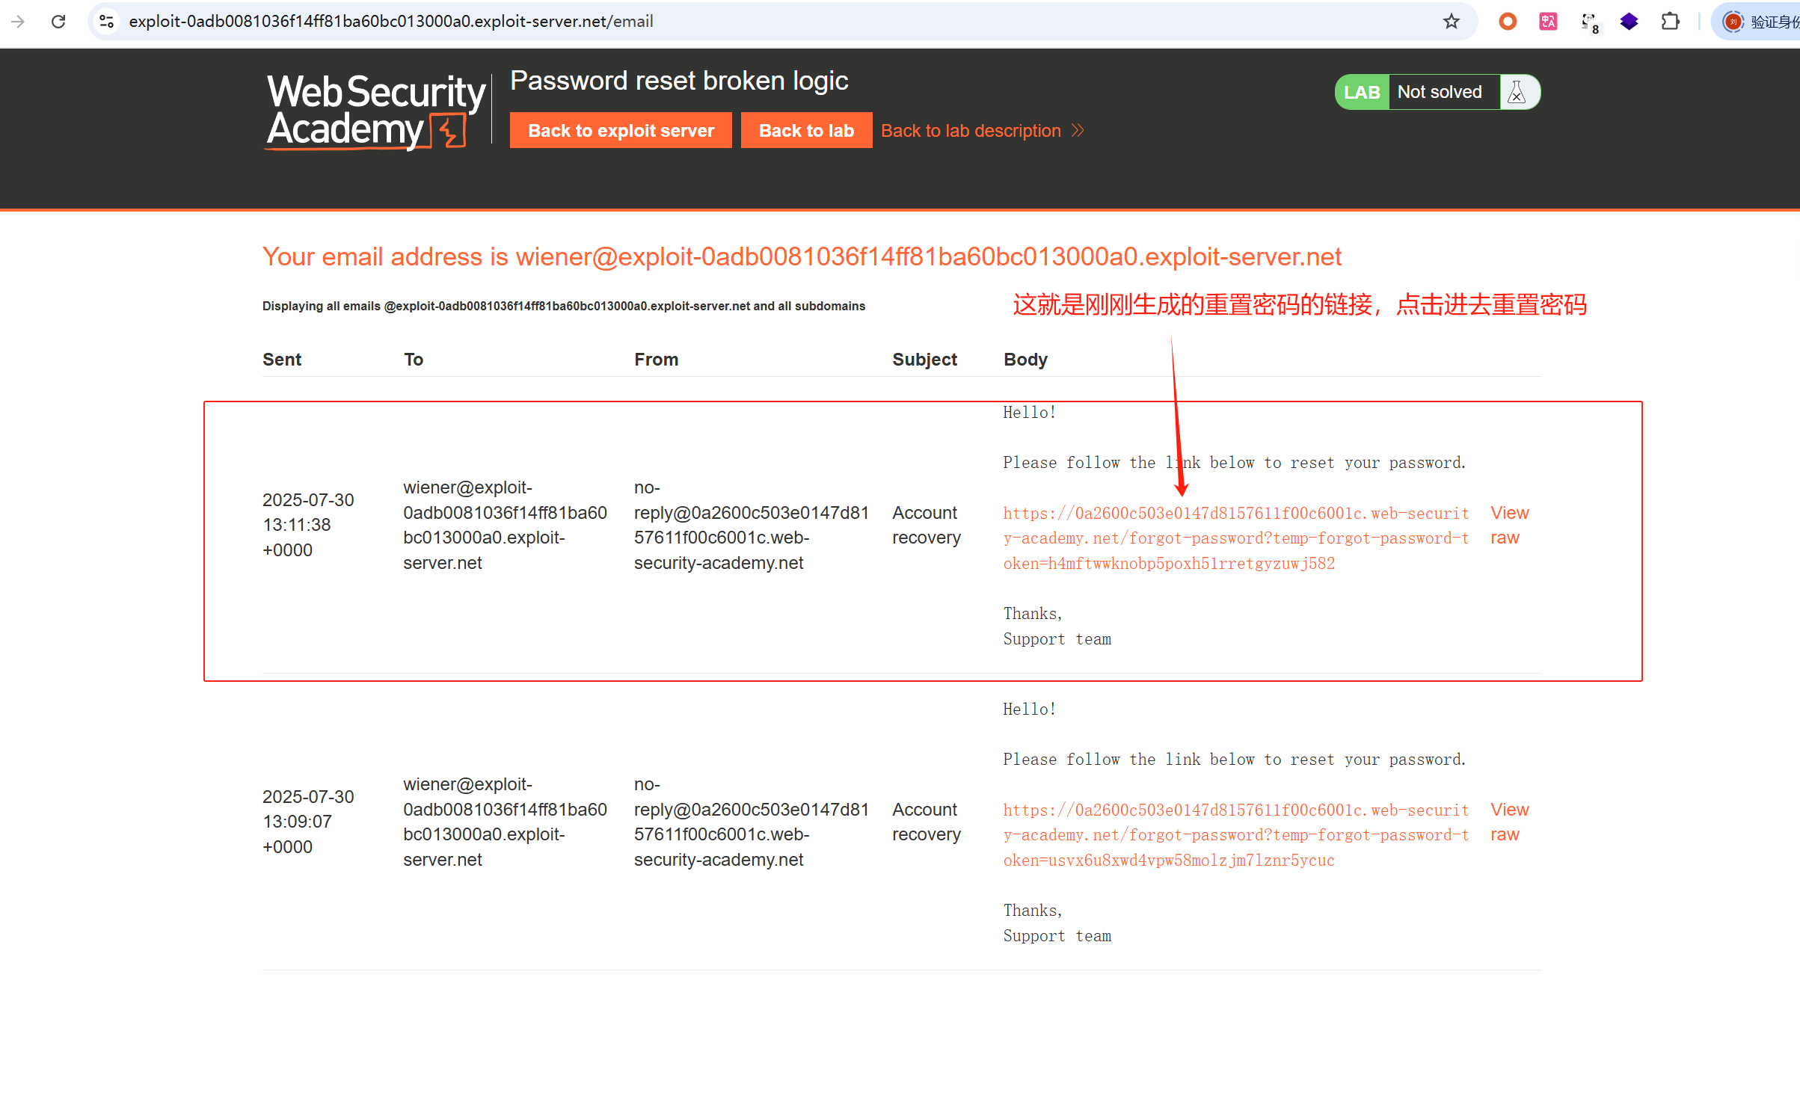The width and height of the screenshot is (1800, 1102).
Task: Click the extension icon with badge 8
Action: [x=1589, y=22]
